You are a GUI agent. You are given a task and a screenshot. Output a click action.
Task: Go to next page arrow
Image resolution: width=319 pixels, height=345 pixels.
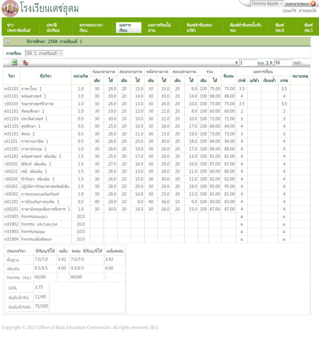tap(271, 63)
